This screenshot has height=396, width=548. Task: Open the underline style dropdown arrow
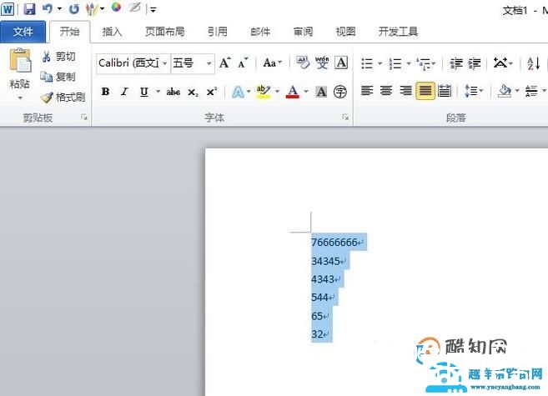pos(158,92)
